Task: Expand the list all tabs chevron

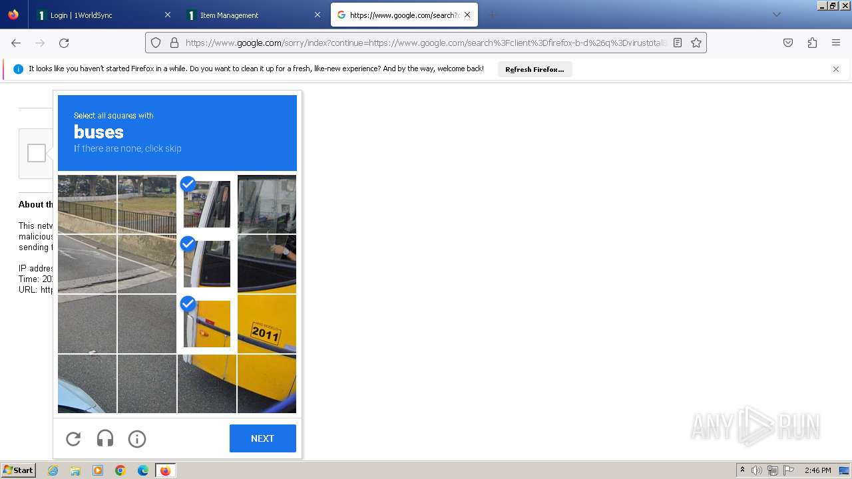Action: (776, 15)
